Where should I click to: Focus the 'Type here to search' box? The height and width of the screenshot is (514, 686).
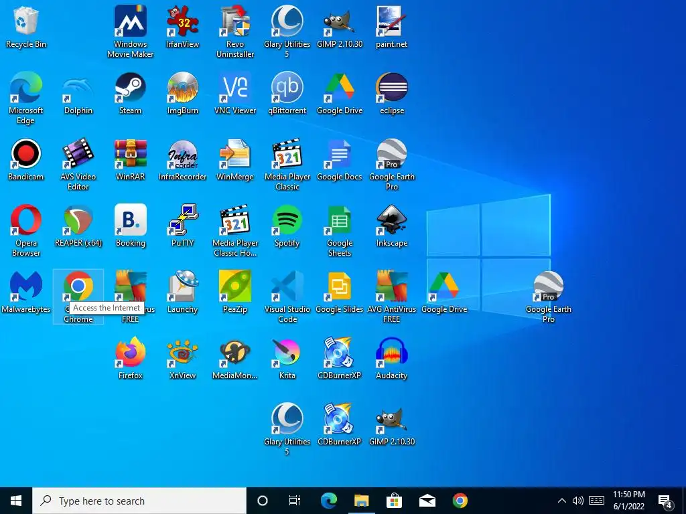pyautogui.click(x=139, y=501)
